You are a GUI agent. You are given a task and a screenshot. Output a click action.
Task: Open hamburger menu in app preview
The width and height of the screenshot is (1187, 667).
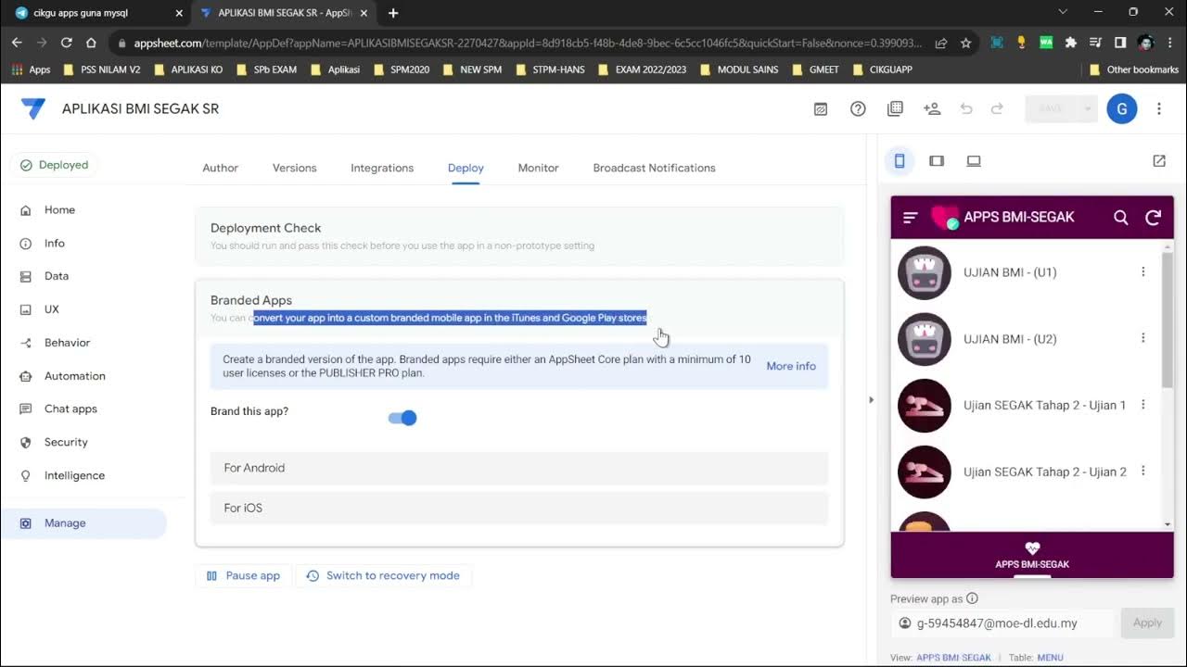[x=910, y=217]
